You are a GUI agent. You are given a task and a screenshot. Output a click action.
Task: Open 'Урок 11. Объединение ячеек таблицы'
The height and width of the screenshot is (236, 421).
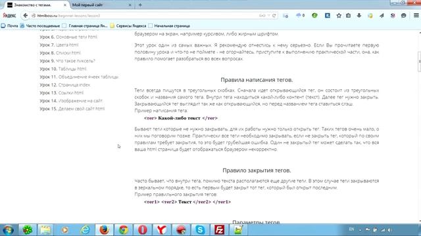point(79,77)
